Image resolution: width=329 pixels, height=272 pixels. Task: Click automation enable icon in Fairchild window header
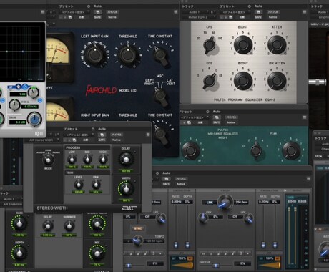click(98, 12)
